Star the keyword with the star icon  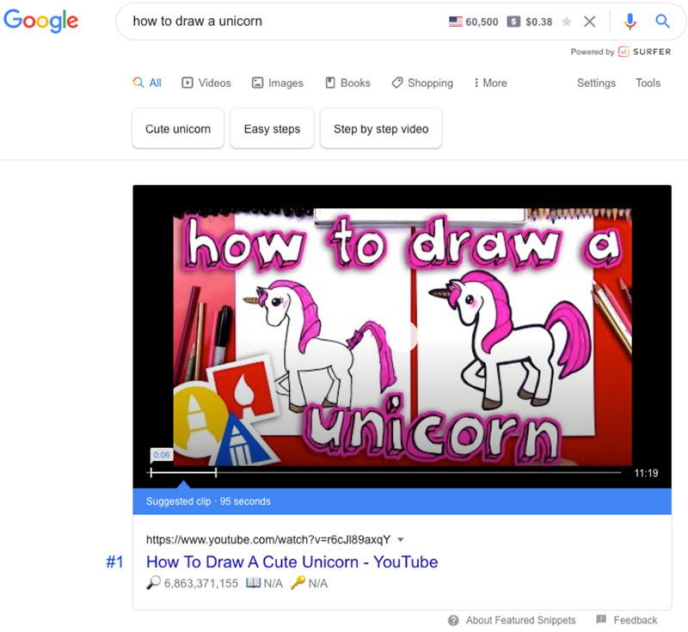click(x=567, y=21)
